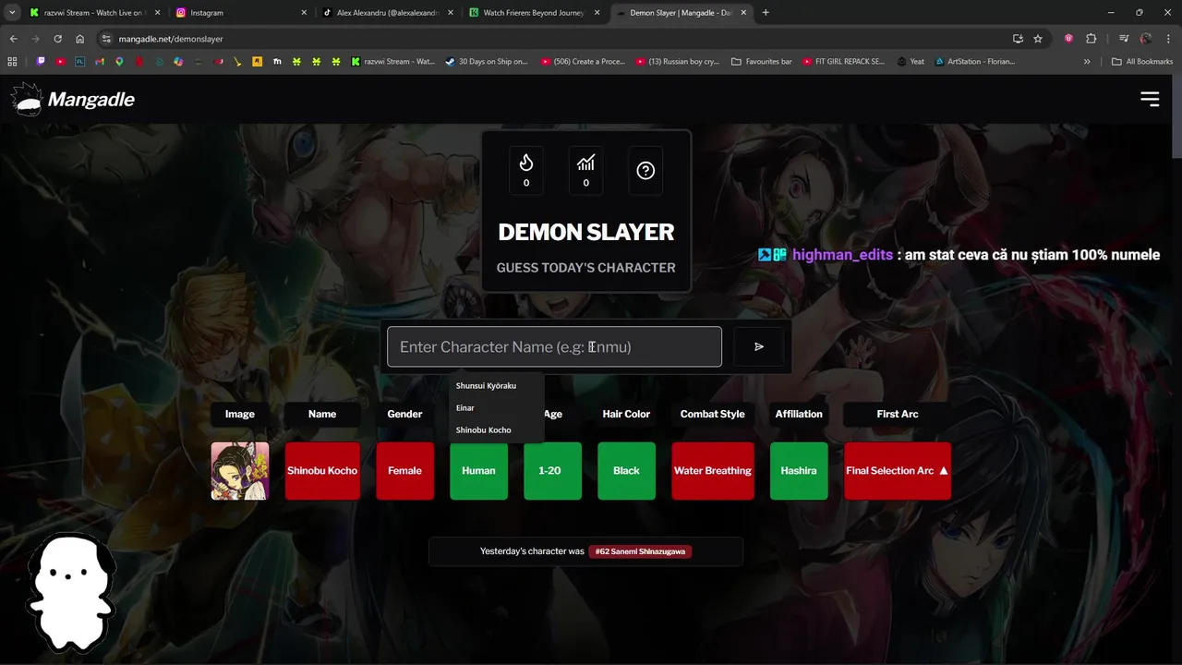
Task: Click the red Water Breathing tile
Action: click(x=713, y=471)
